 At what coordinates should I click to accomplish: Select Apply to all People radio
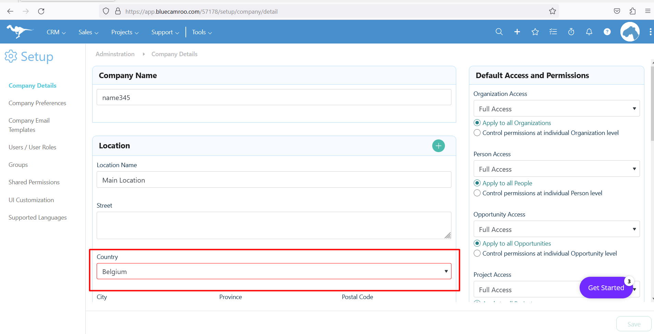[477, 183]
